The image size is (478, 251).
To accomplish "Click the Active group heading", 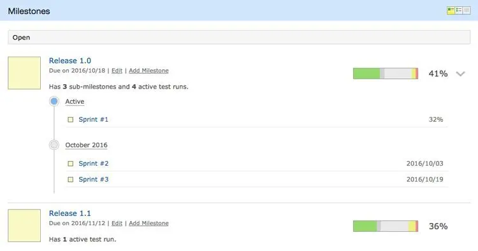I will 75,101.
